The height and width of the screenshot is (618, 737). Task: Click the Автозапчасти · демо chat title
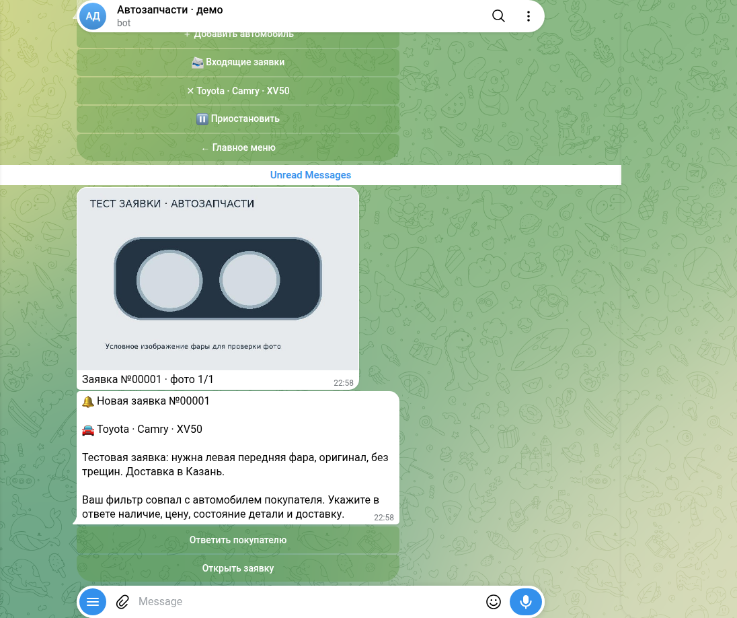pyautogui.click(x=169, y=10)
